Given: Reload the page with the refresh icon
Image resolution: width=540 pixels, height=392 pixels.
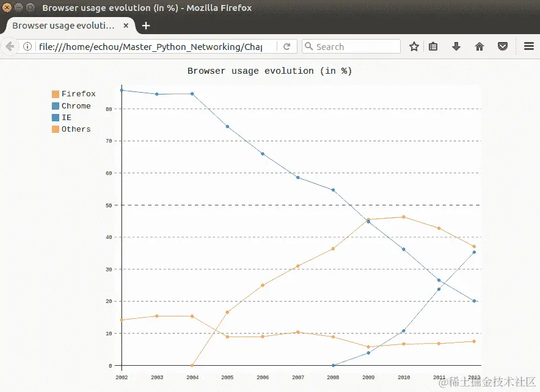Looking at the screenshot, I should pos(286,46).
